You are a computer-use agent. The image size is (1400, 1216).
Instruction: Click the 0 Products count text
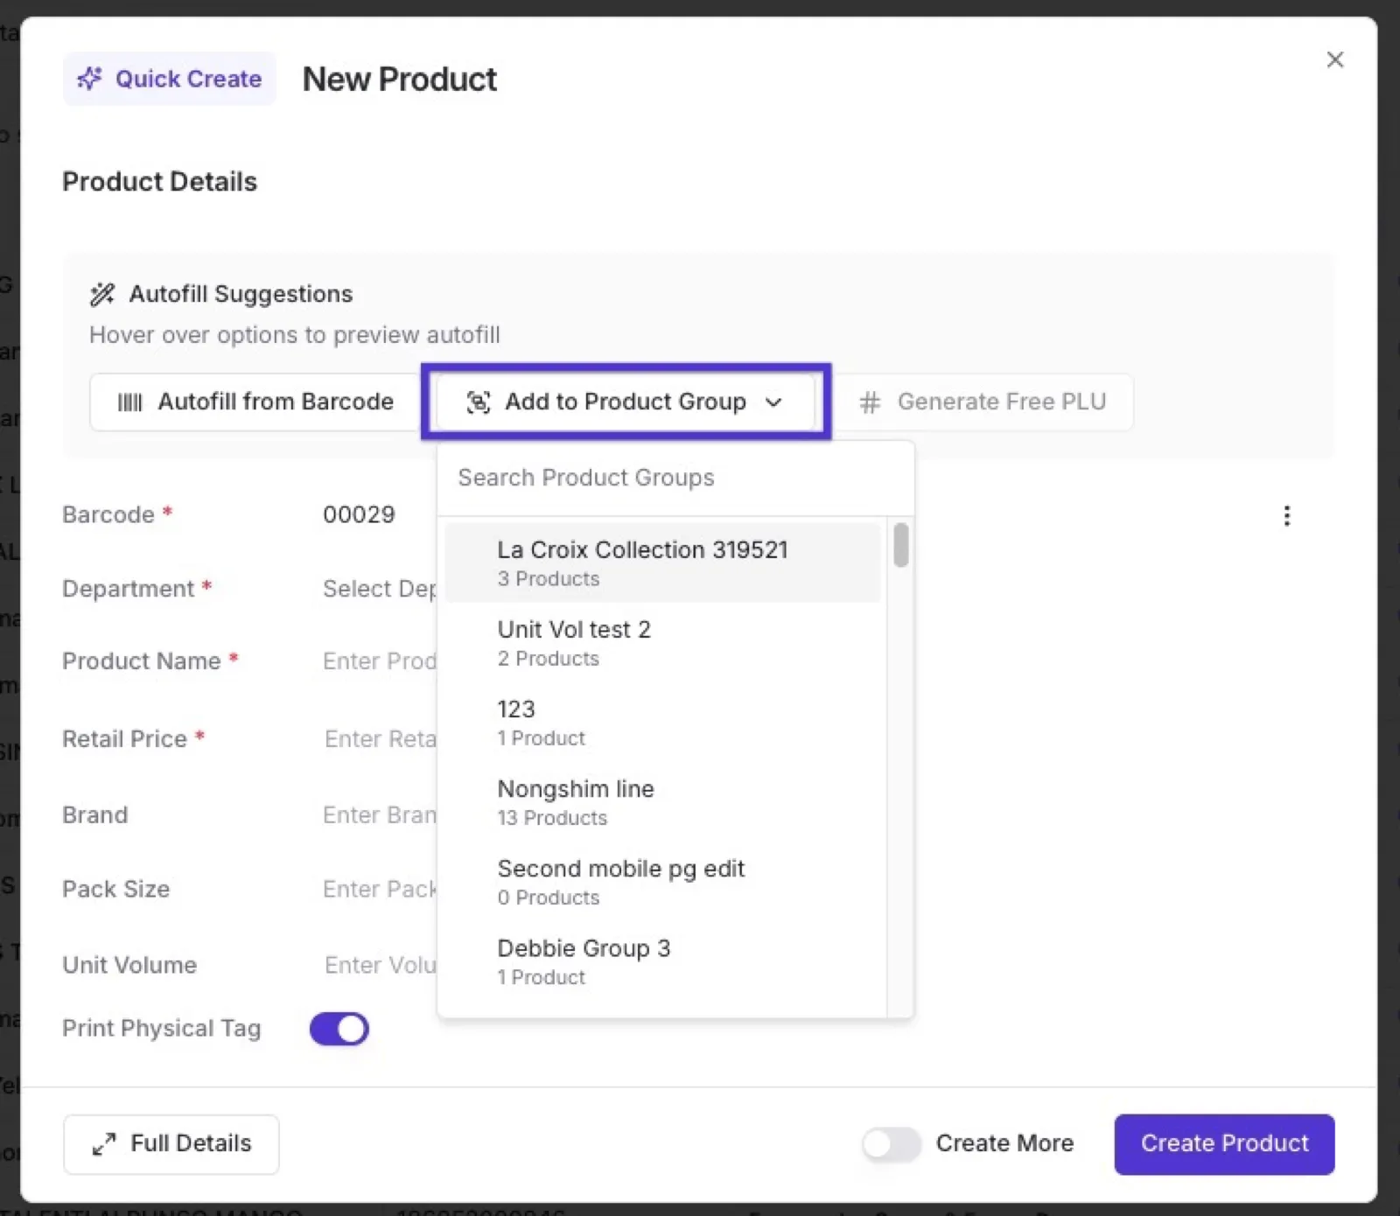[549, 898]
